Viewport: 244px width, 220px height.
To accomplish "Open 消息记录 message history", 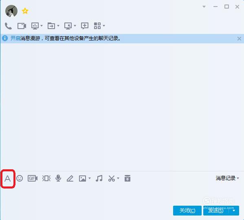I will click(x=226, y=178).
